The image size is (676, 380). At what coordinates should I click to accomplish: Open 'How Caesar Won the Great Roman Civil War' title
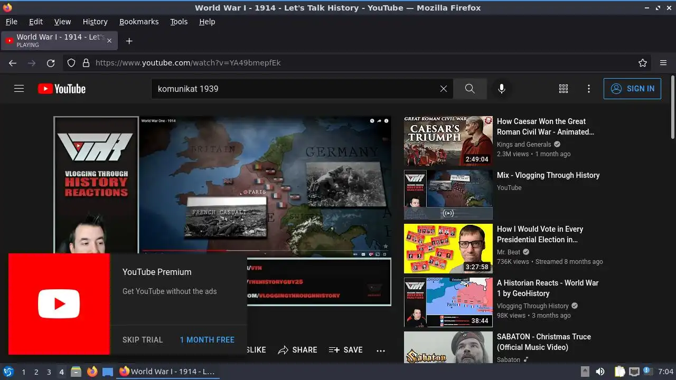click(x=546, y=127)
